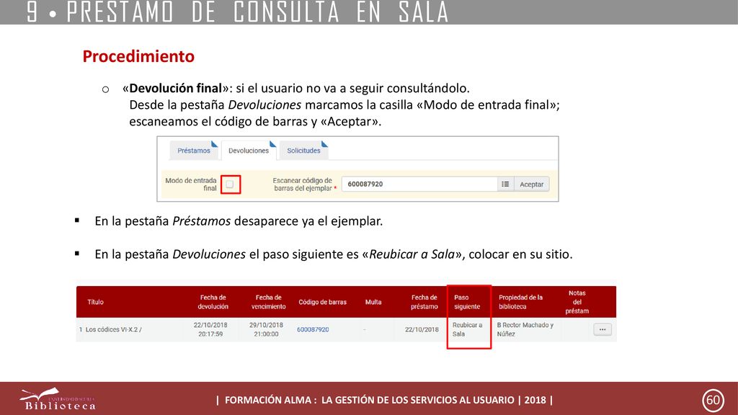Open the barcode list picker icon
This screenshot has width=738, height=415.
[505, 184]
